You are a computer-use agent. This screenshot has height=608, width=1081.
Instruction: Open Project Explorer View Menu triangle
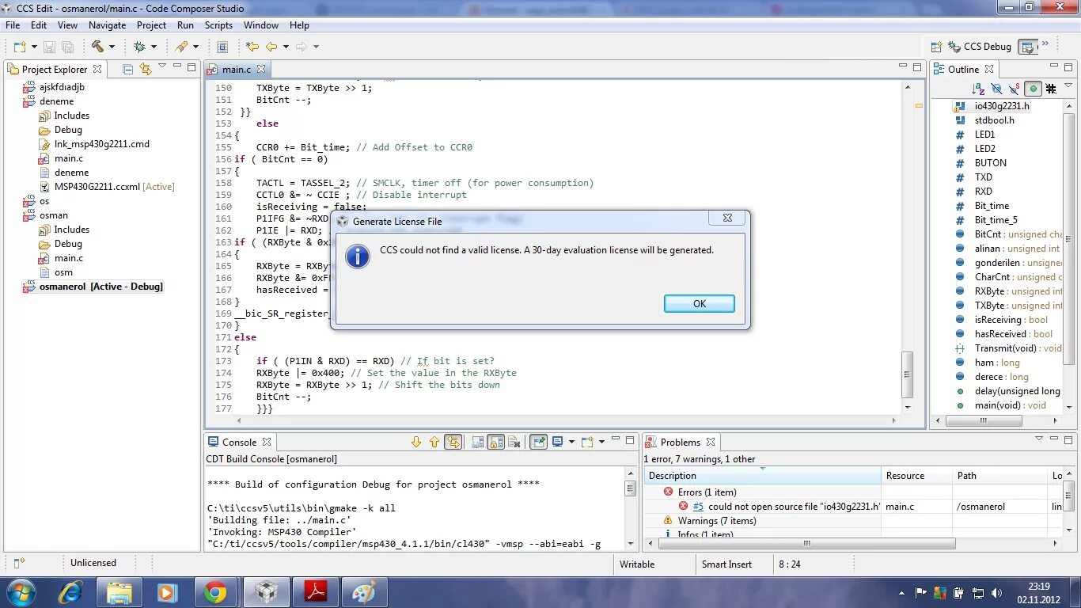coord(162,67)
